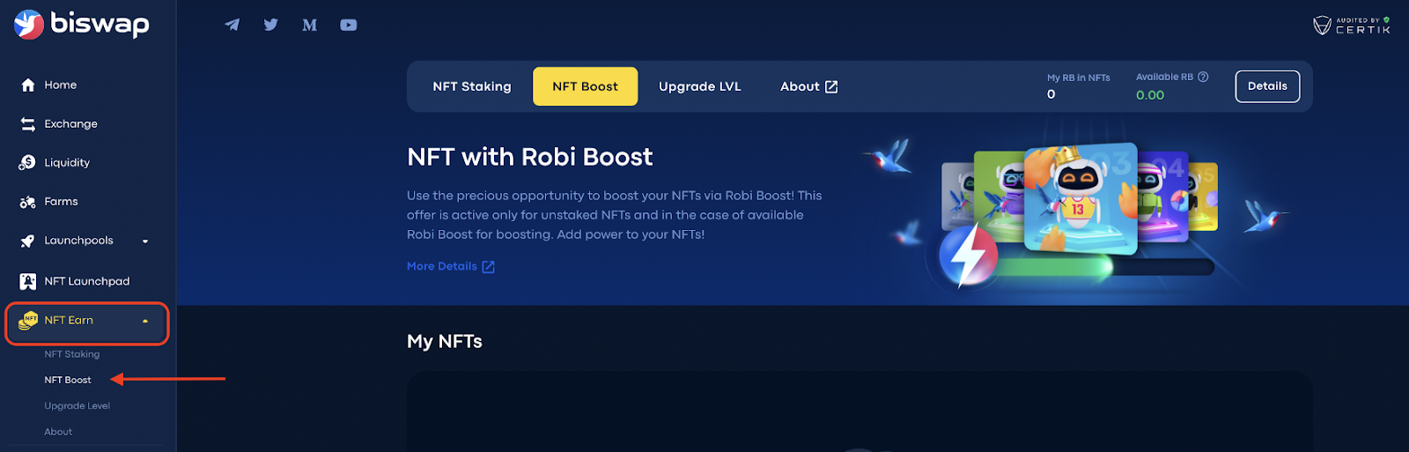
Task: Select the NFT Boost tab
Action: point(585,86)
